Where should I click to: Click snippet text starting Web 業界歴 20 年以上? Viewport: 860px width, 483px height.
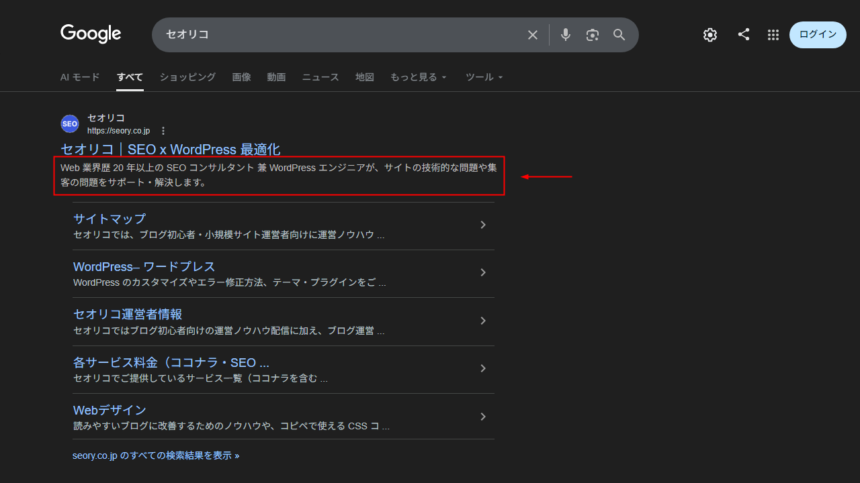pos(279,175)
